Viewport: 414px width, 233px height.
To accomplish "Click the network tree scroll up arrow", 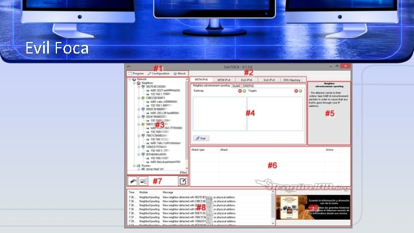I will (x=187, y=79).
